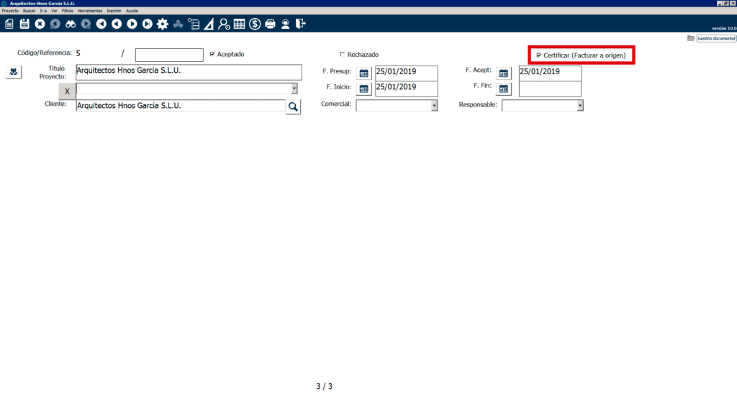This screenshot has height=399, width=737.
Task: Toggle the Aceptado checkbox
Action: (x=212, y=54)
